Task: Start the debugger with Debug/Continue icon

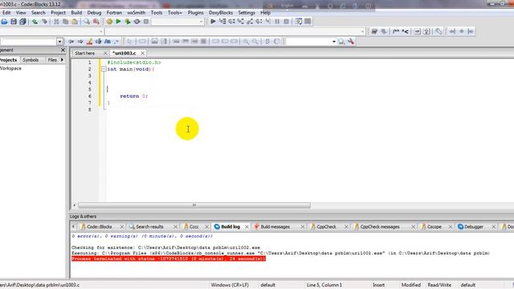Action: point(213,22)
